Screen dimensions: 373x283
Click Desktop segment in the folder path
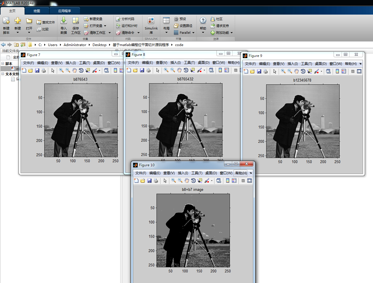[x=99, y=45]
